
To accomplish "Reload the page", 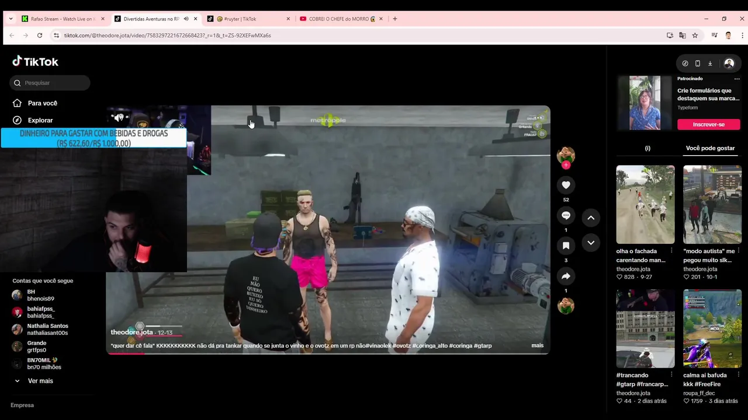I will pos(40,36).
